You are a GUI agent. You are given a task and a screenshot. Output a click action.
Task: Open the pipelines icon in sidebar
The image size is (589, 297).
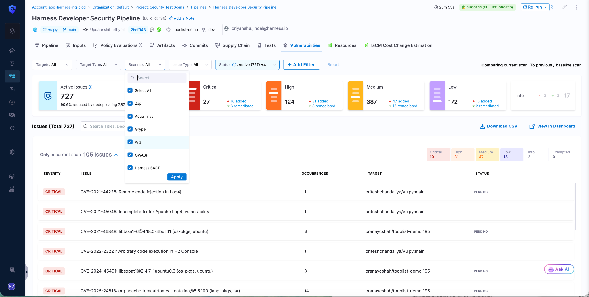pyautogui.click(x=12, y=76)
